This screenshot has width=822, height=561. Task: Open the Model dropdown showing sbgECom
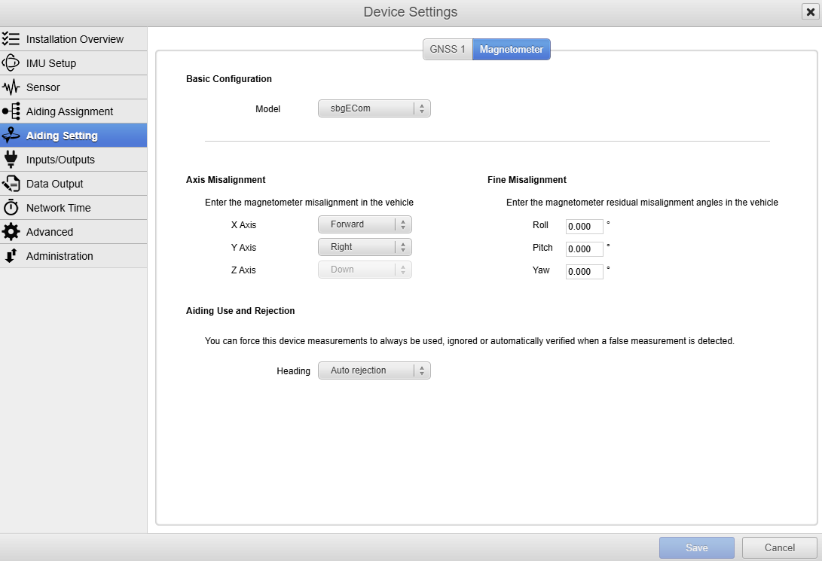[374, 108]
